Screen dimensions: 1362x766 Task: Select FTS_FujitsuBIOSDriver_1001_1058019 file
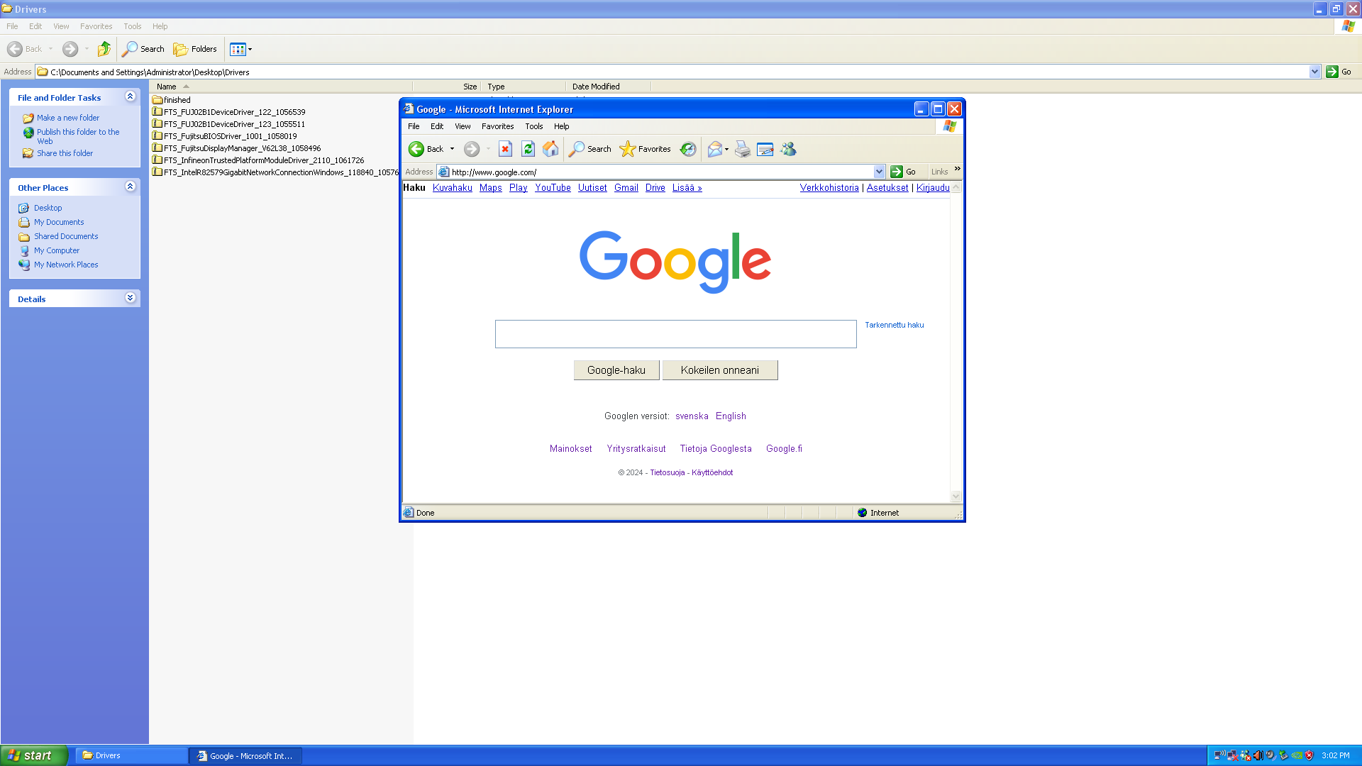coord(224,136)
